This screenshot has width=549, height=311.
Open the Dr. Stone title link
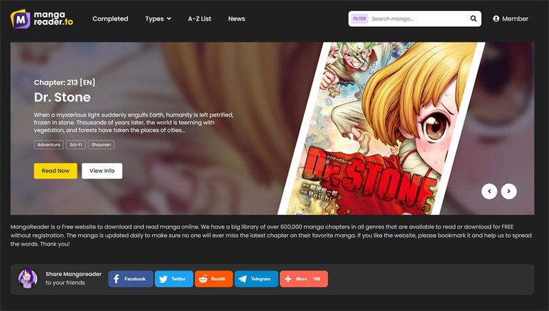(x=62, y=97)
